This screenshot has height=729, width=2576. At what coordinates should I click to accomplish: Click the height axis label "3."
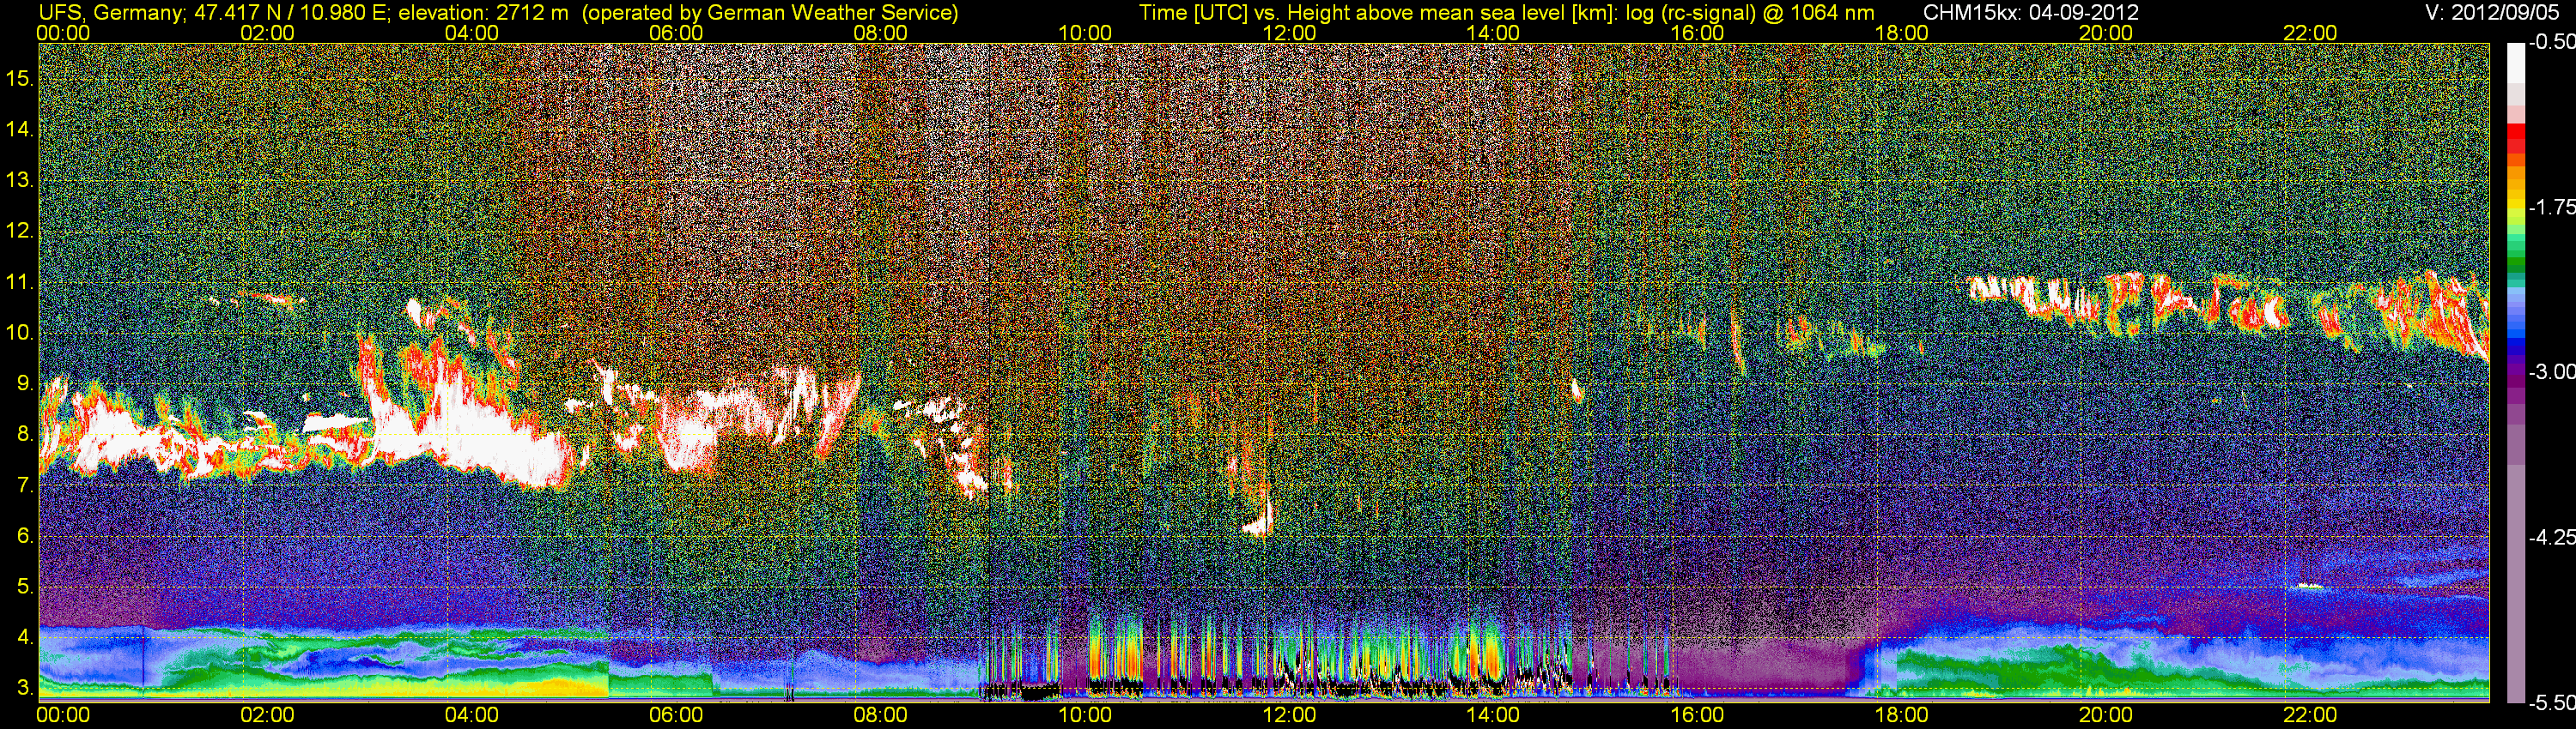(26, 688)
